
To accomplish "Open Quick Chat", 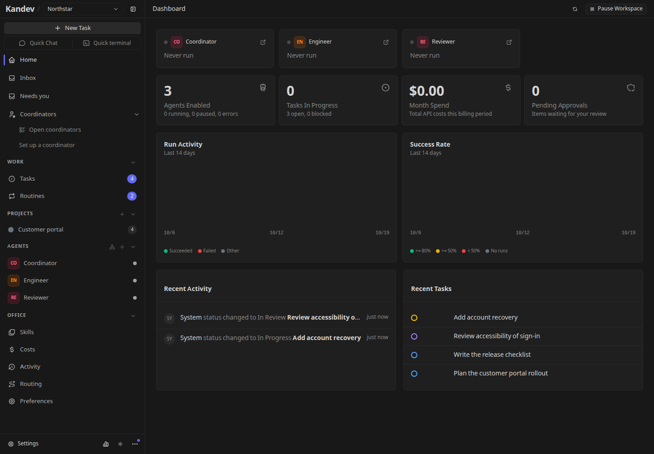I will 38,43.
